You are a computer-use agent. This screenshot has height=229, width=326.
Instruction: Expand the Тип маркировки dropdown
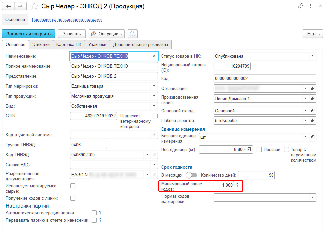(154, 86)
